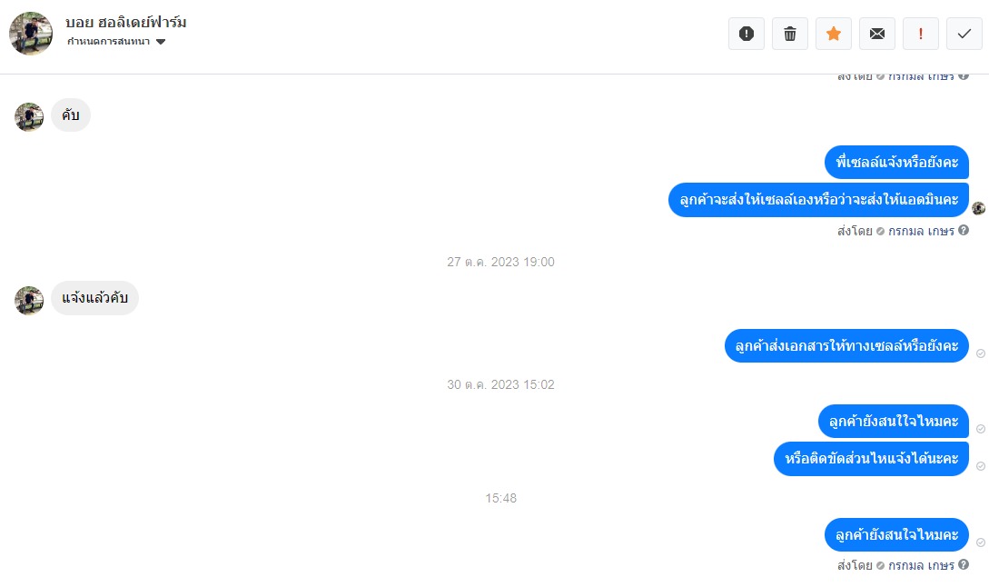989x587 pixels.
Task: Mark conversation unread with envelope icon
Action: point(876,34)
